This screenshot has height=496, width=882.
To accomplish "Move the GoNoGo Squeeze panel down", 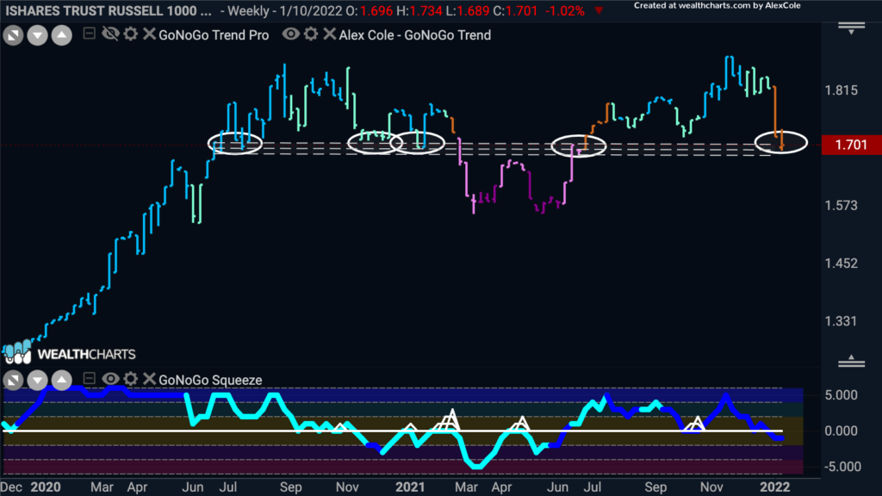I will 37,380.
